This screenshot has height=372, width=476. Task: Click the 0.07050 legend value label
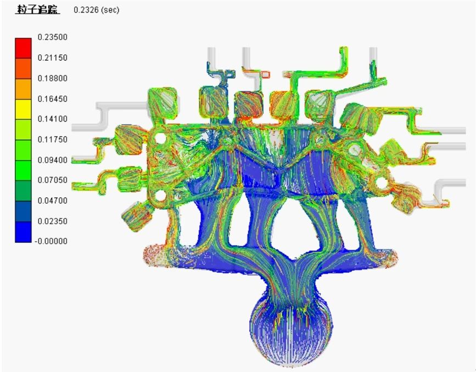52,180
